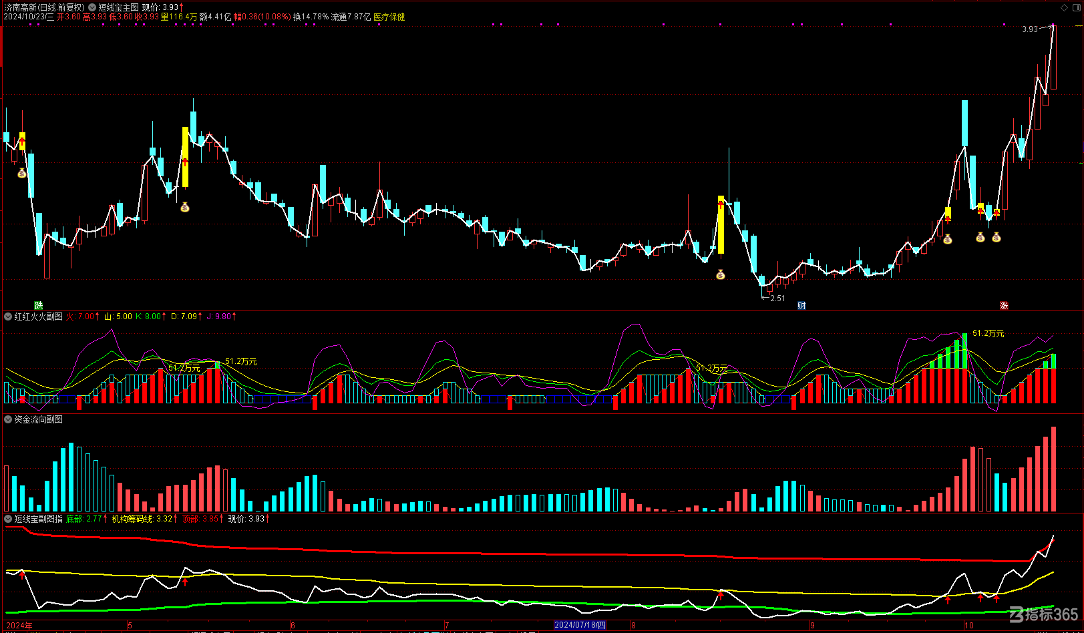
Task: Click the 换14.78% turnover rate
Action: coord(311,17)
